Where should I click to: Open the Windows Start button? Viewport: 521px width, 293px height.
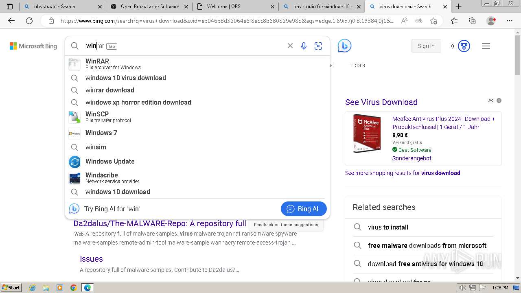click(x=11, y=288)
